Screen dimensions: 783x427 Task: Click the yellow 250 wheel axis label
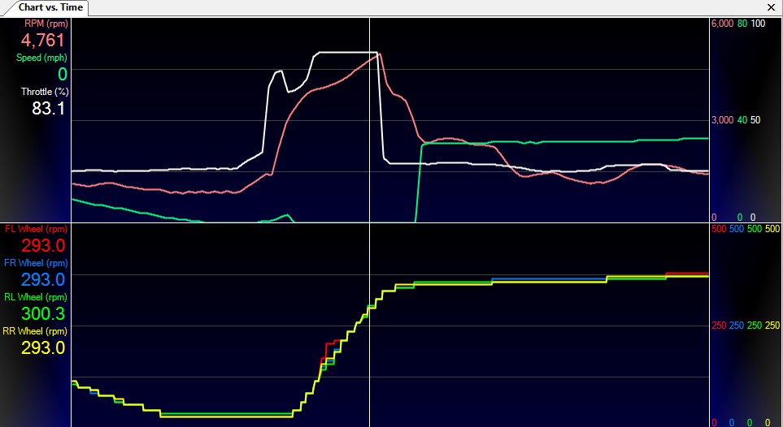pos(772,326)
